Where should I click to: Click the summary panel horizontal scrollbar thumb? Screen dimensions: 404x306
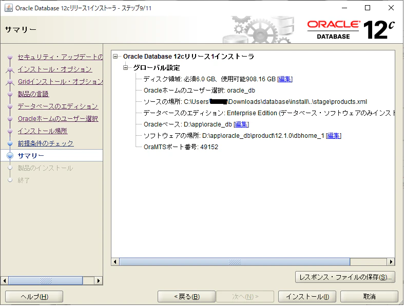point(235,262)
